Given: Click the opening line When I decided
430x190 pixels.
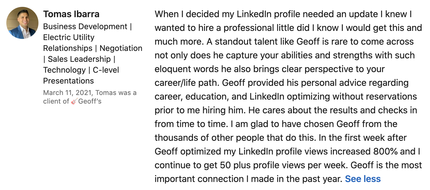Looking at the screenshot, I should click(x=283, y=14).
